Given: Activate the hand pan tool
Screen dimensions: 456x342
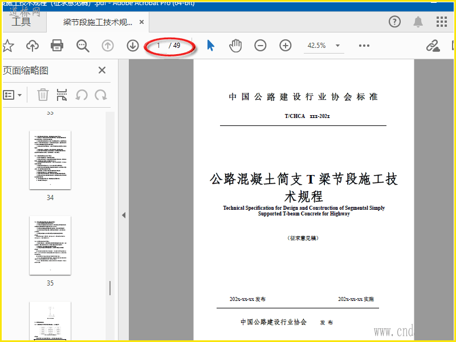Looking at the screenshot, I should (235, 46).
